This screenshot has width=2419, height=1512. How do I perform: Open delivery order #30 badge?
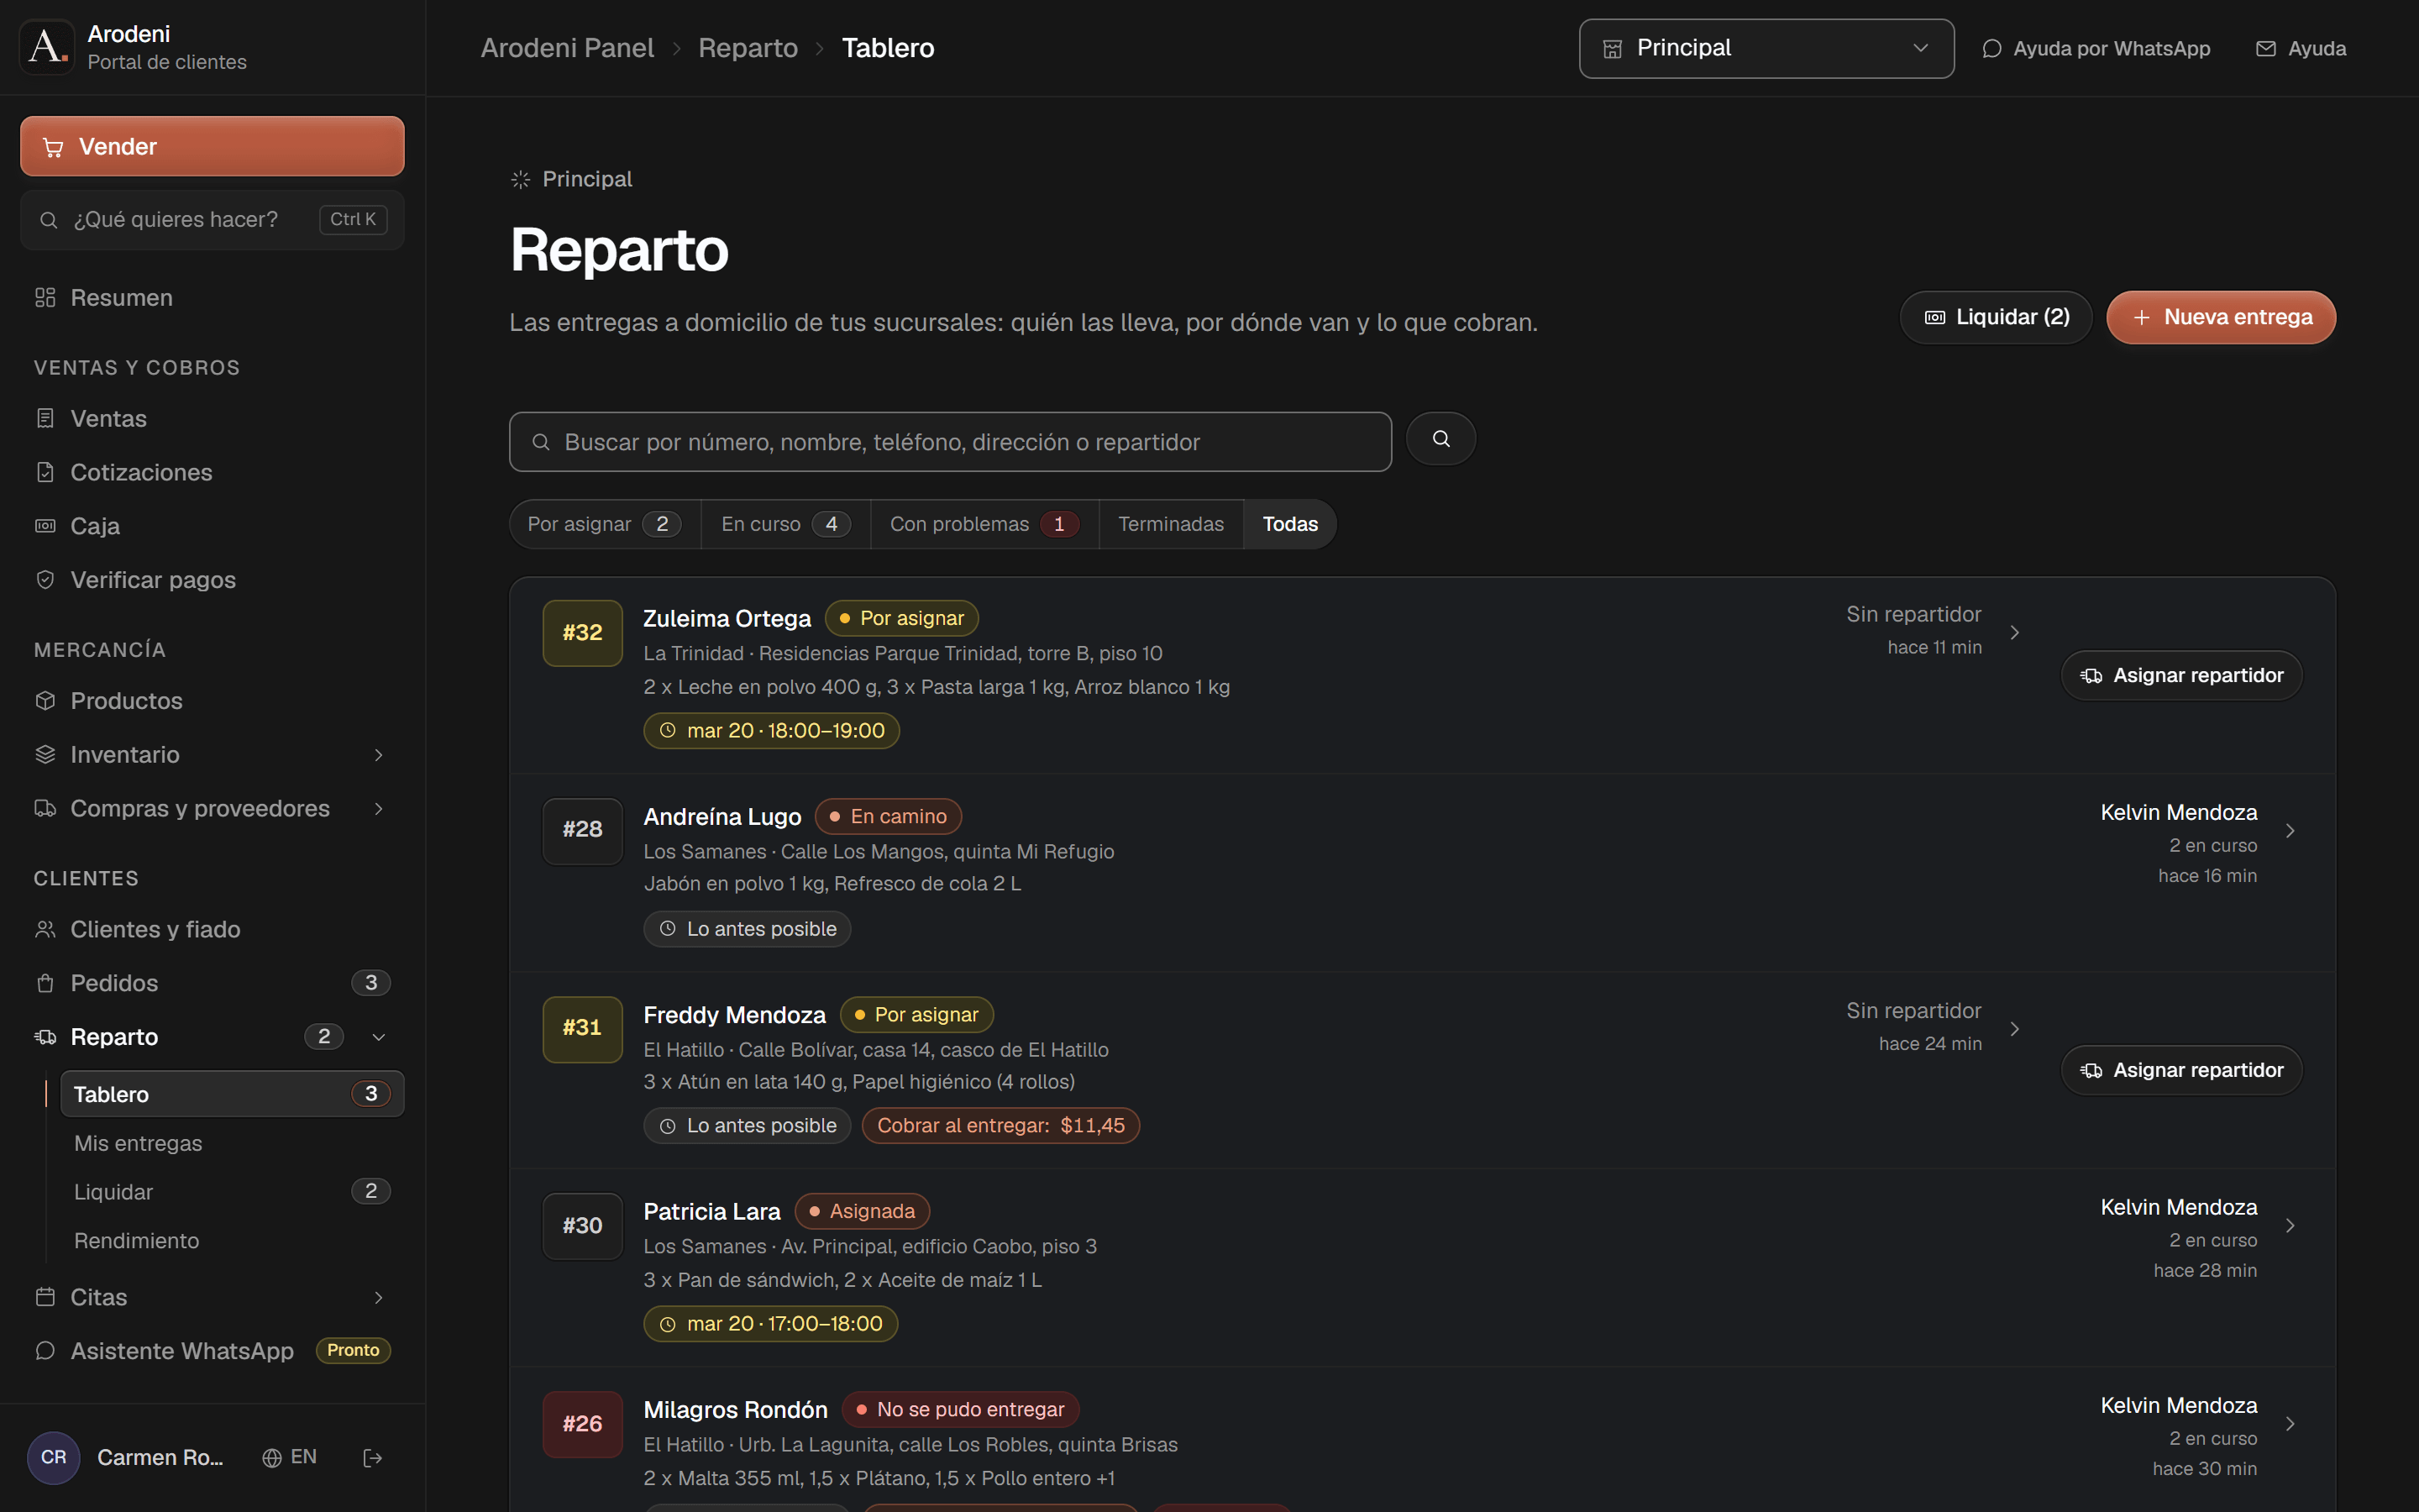coord(583,1226)
